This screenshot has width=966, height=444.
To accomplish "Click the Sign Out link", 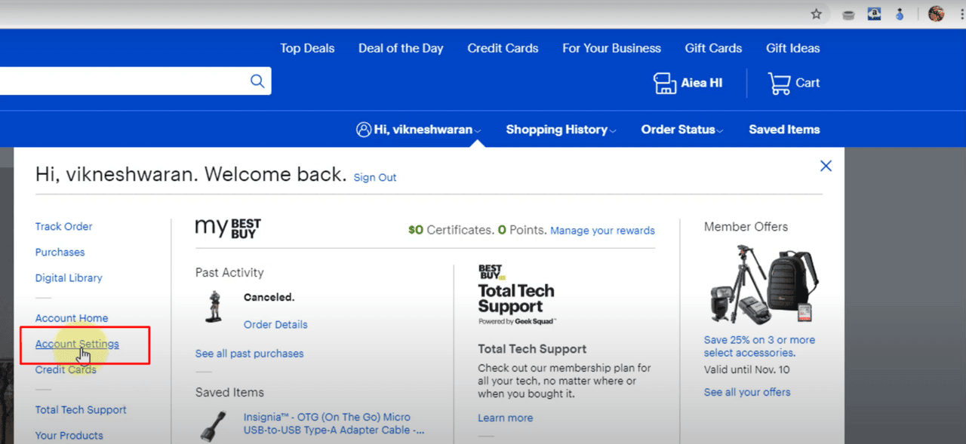I will point(375,178).
